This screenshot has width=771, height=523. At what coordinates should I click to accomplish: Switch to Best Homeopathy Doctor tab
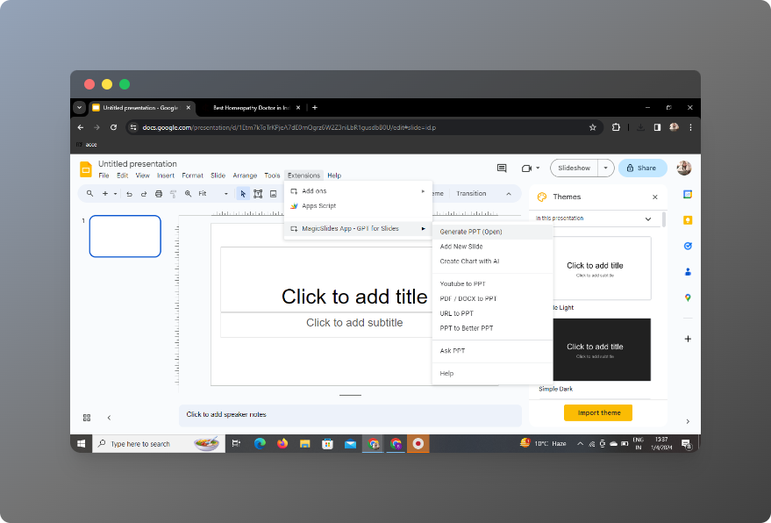click(x=251, y=108)
